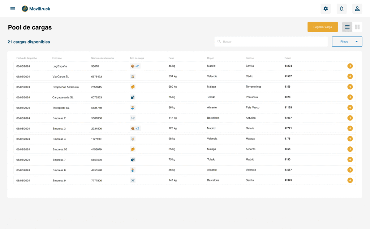Sort by Precio column header
The width and height of the screenshot is (370, 229).
coord(288,58)
